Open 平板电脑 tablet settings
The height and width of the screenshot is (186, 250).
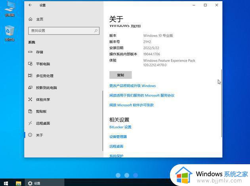43,64
